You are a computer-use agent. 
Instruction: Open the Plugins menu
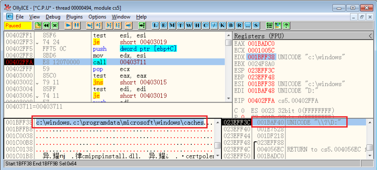(74, 17)
